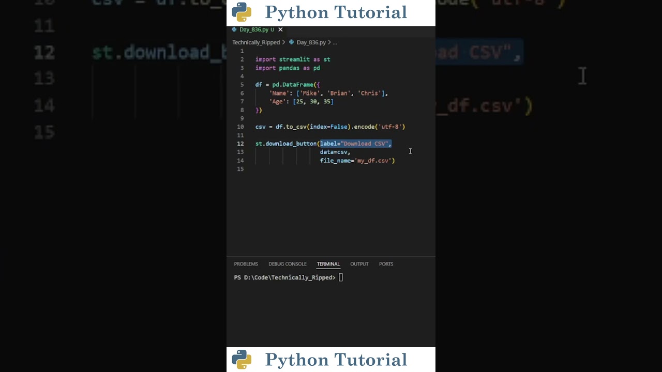Click the 'Name' list line
Image resolution: width=662 pixels, height=372 pixels.
(x=328, y=94)
